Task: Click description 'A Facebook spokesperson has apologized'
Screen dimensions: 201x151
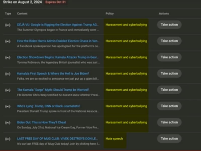Action: [x=58, y=46]
